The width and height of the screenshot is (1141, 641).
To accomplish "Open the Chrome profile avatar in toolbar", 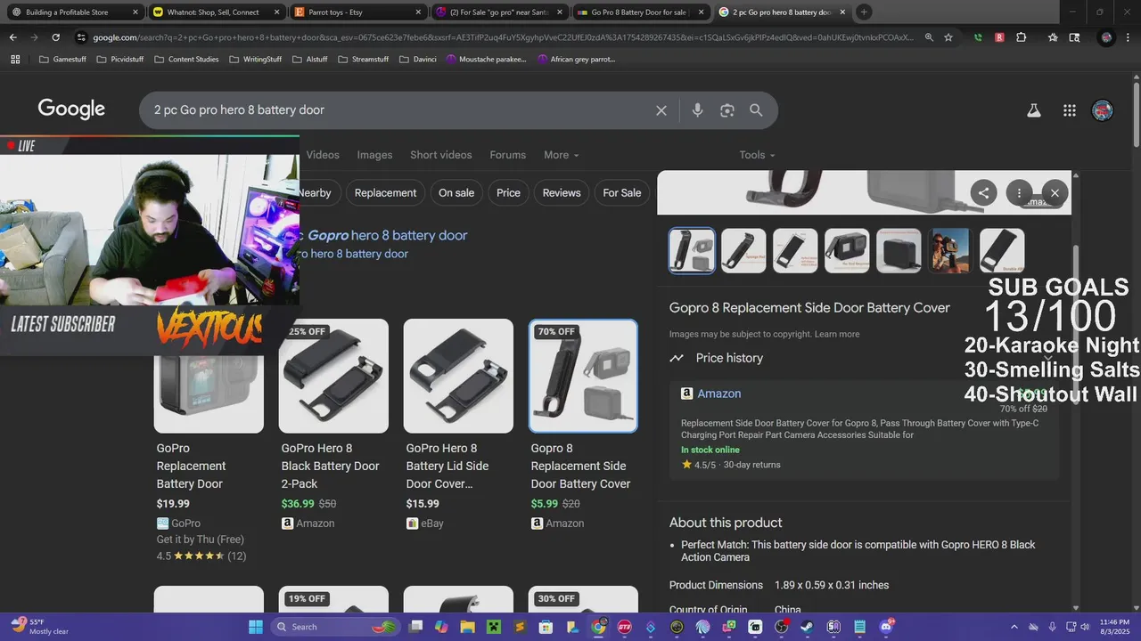I will (x=1106, y=37).
